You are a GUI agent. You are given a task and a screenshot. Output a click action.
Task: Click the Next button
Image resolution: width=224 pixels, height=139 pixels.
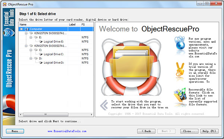166,131
